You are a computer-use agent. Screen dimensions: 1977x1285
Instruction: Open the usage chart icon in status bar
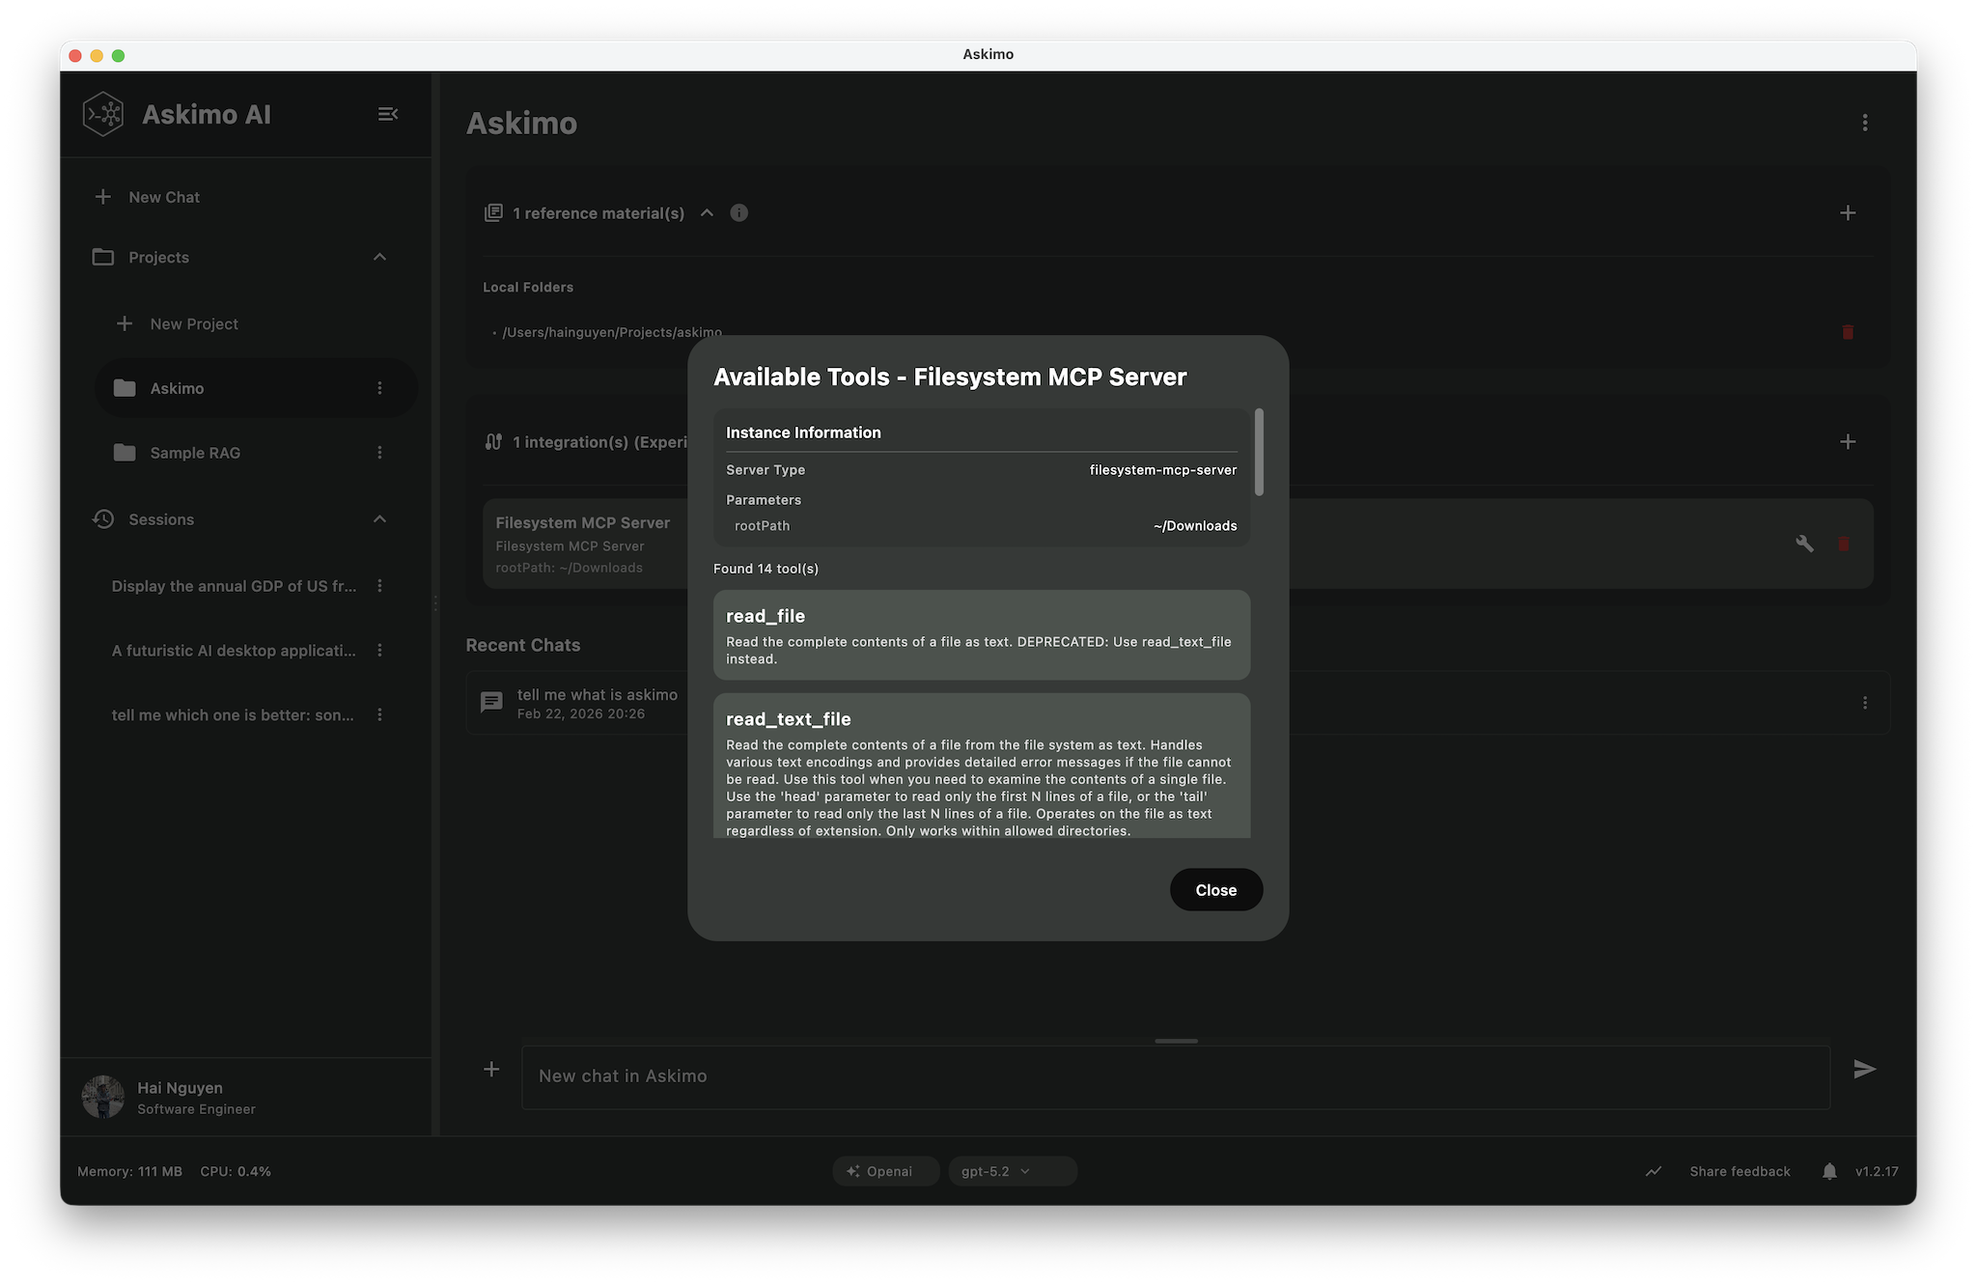(x=1654, y=1171)
